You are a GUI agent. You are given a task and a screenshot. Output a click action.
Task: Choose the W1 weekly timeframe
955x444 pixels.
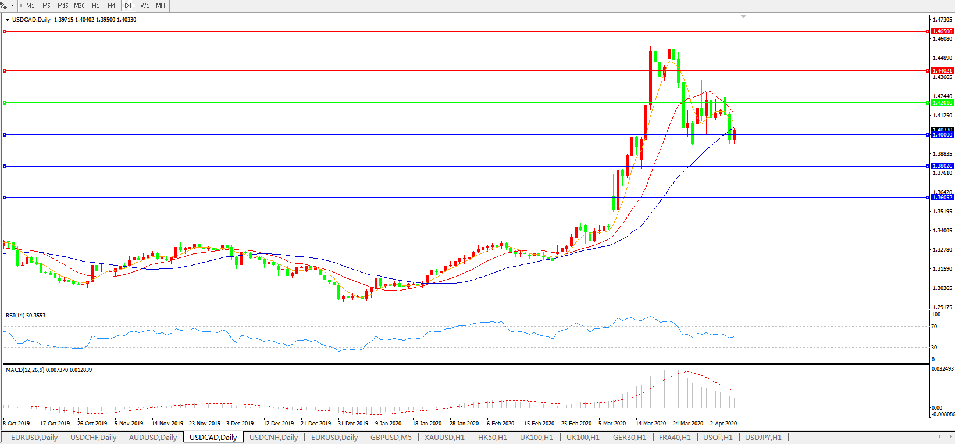[x=145, y=6]
